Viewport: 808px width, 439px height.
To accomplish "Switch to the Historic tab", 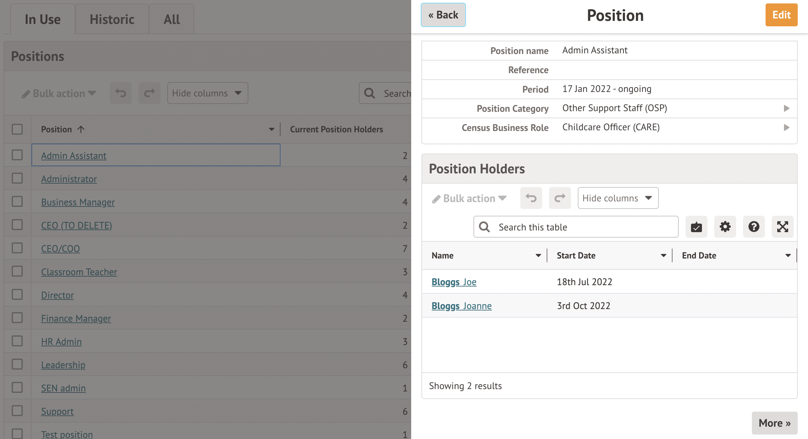I will [112, 19].
